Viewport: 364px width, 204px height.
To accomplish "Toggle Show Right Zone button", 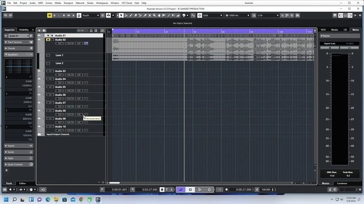I will tap(350, 15).
